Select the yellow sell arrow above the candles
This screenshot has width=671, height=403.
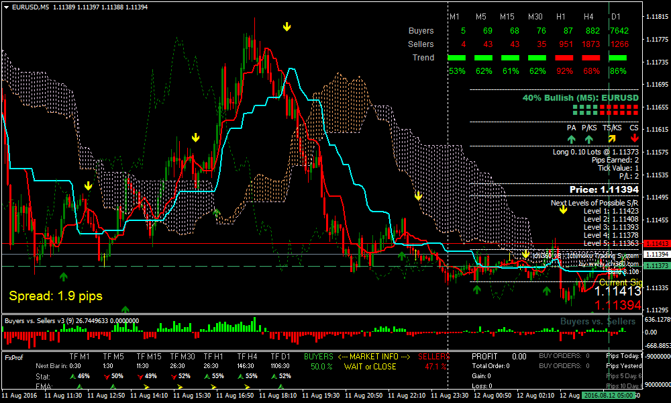point(287,27)
